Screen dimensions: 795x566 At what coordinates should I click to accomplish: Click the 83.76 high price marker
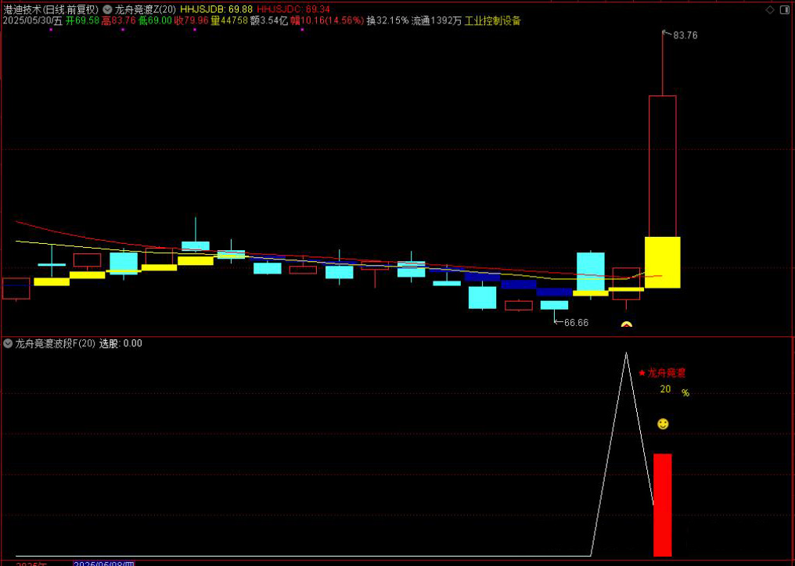tap(685, 35)
